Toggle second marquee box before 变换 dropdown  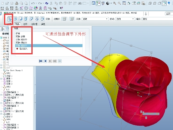click(72, 19)
